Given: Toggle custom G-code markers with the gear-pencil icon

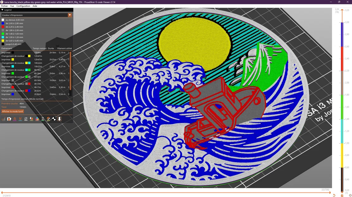Looking at the screenshot, I should coord(48,119).
